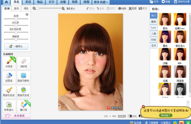Click the EXIF info button
Viewport: 191px width, 124px height.
point(122,116)
